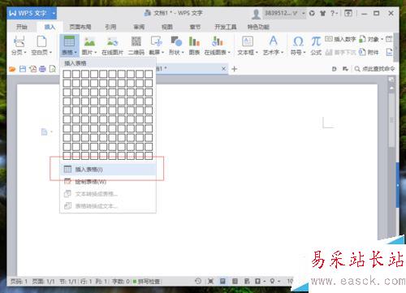Viewport: 406px width, 293px height.
Task: Switch to the 特色功能 Special Features tab
Action: click(258, 27)
